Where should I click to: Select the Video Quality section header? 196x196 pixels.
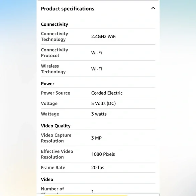[56, 126]
